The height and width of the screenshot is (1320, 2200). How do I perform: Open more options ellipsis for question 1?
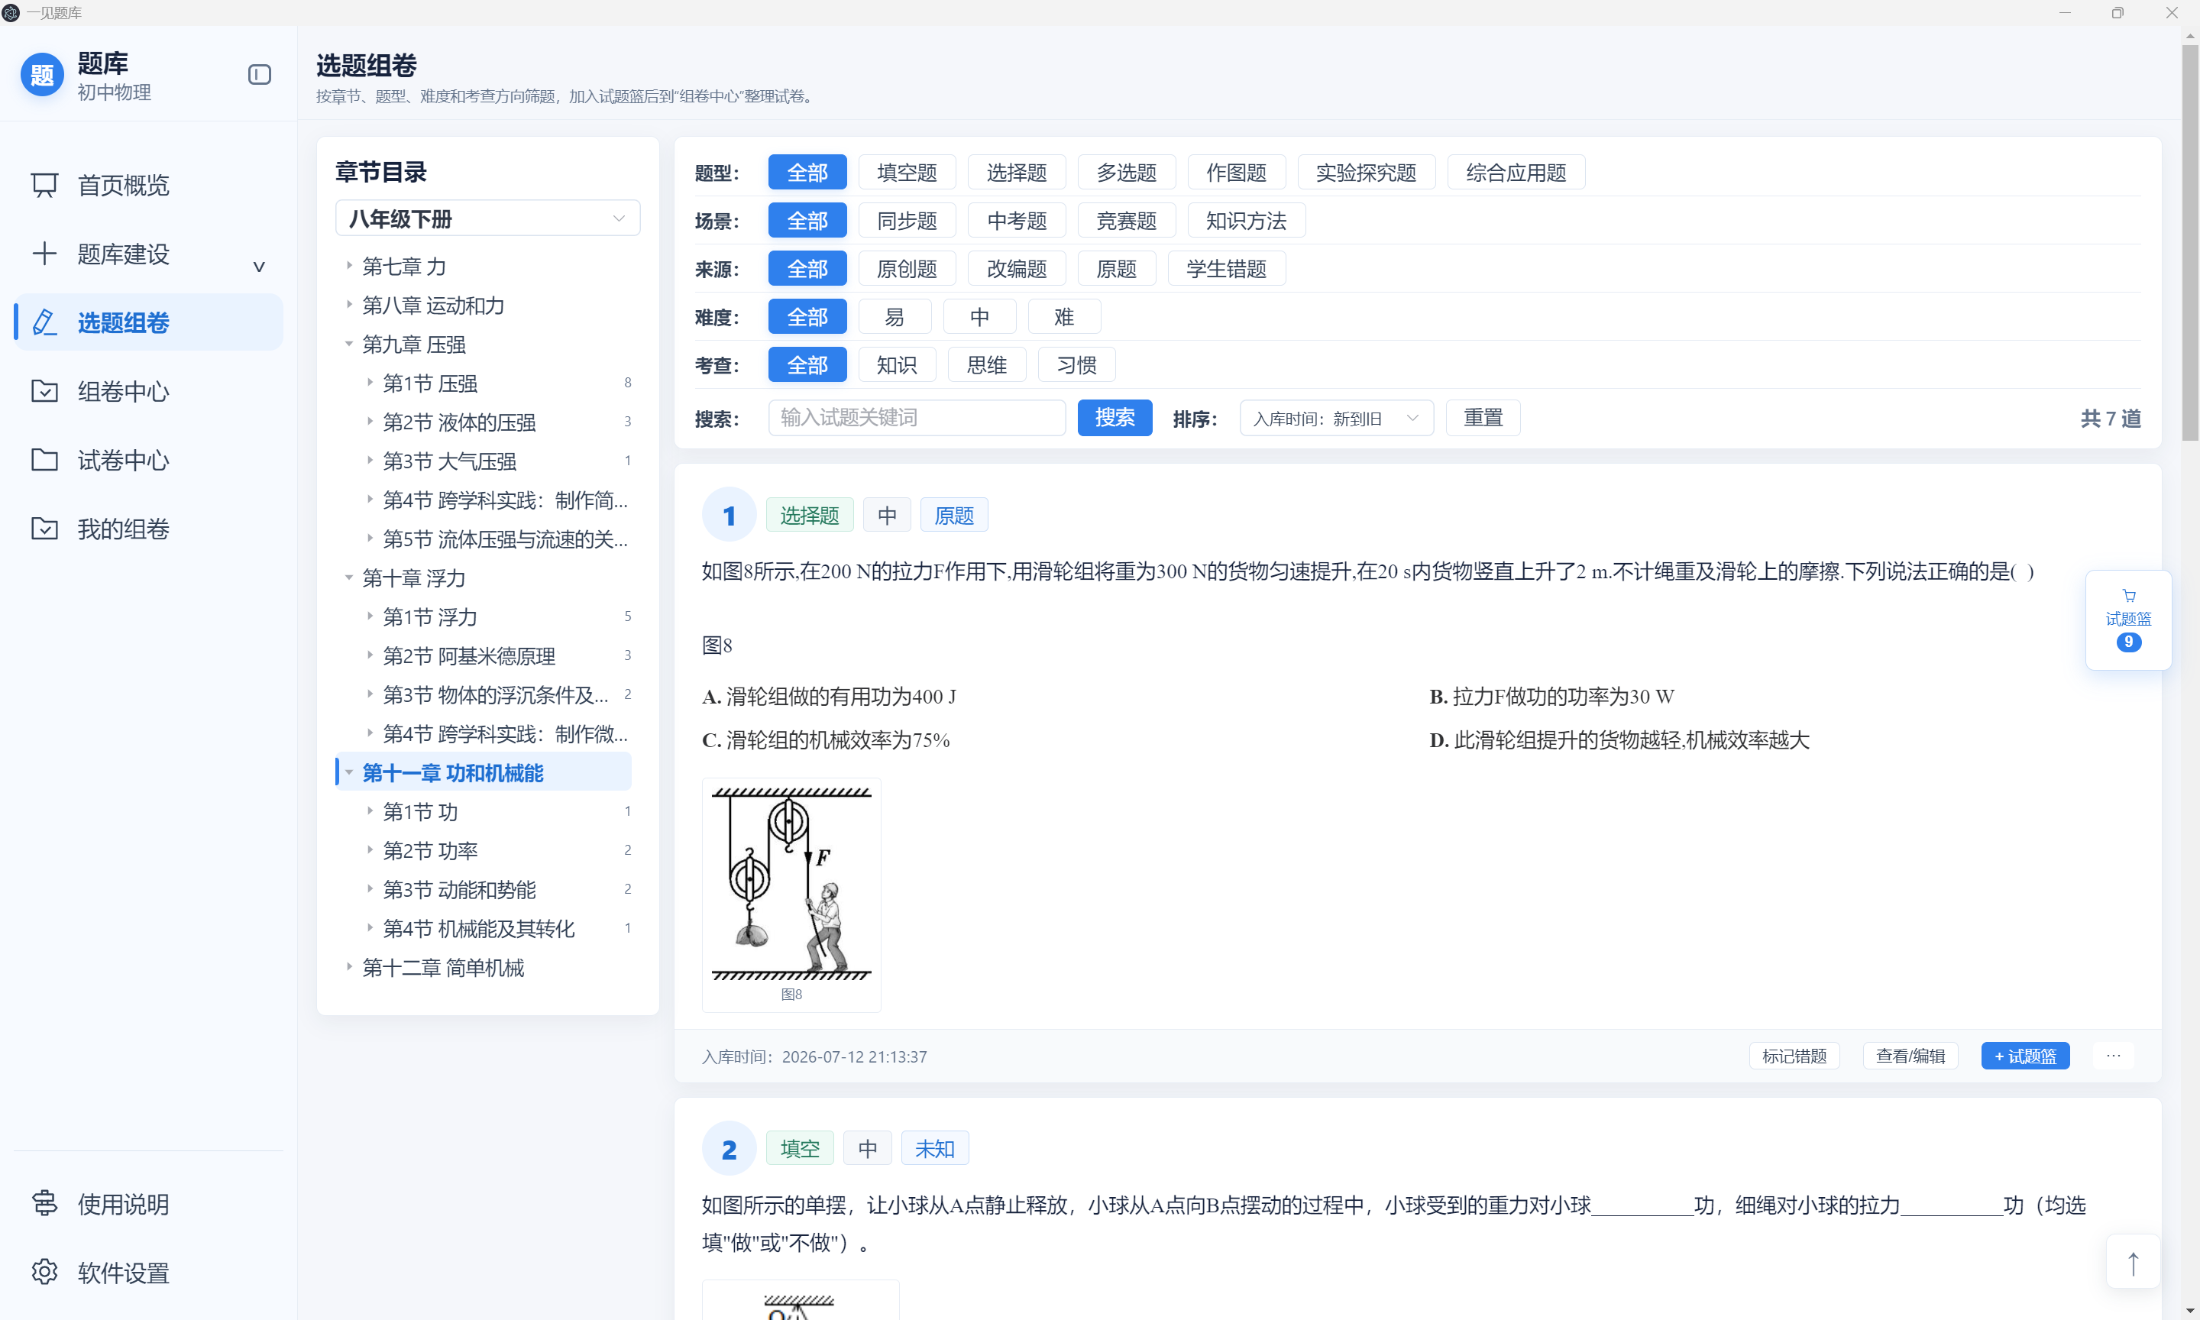(x=2113, y=1056)
